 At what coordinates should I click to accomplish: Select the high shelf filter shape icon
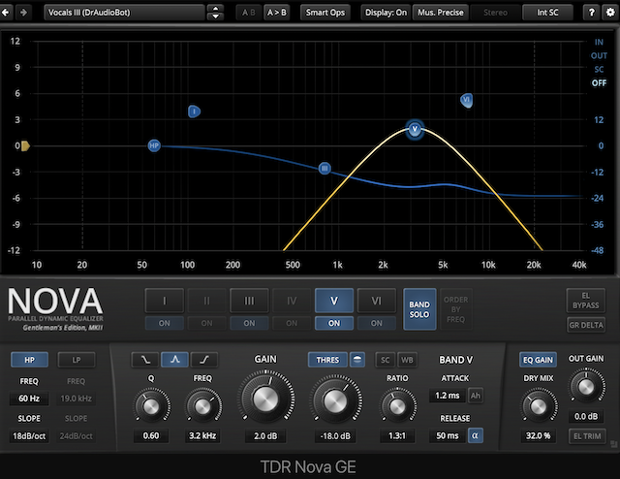203,360
